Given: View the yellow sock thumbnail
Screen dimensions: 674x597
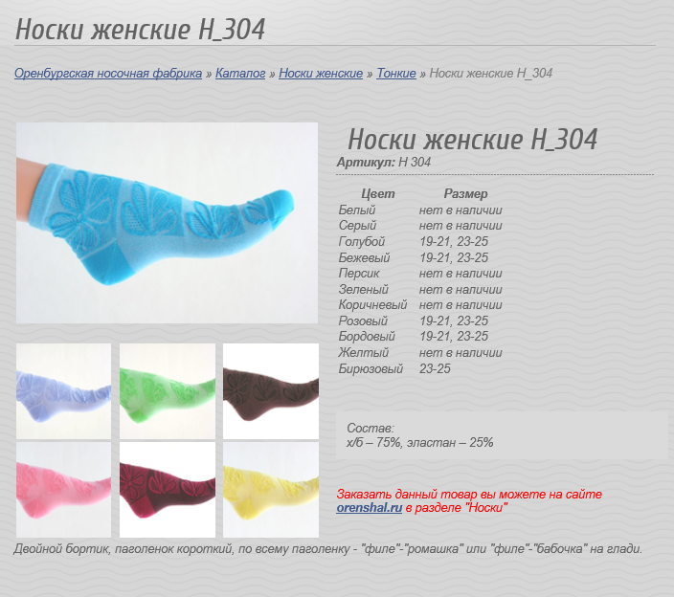Looking at the screenshot, I should tap(271, 490).
